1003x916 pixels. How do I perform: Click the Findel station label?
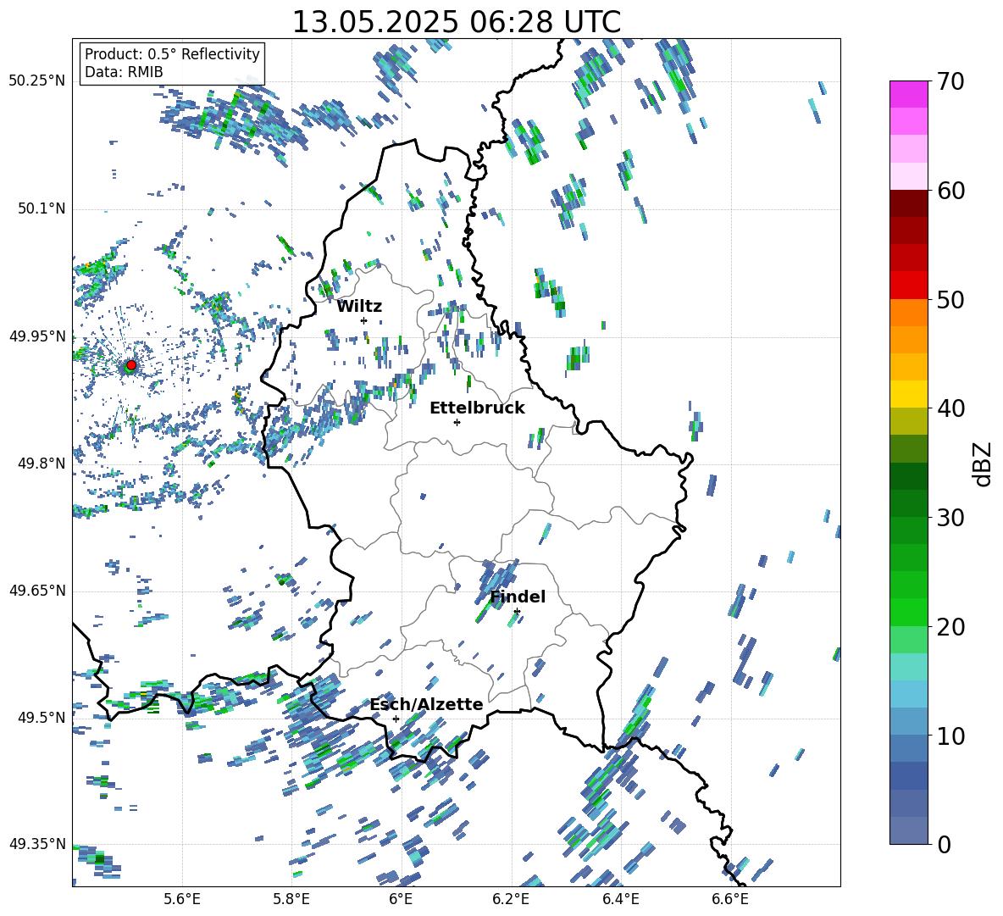(x=518, y=597)
